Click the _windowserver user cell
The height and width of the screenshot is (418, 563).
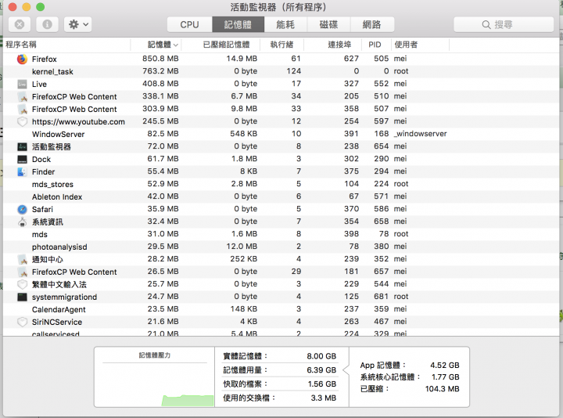[420, 134]
